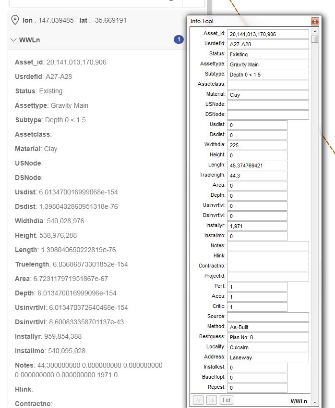The image size is (335, 408).
Task: Click the Area field in Info Tool
Action: [257, 186]
